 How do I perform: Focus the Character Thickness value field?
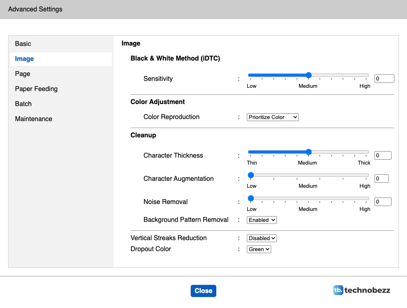tap(383, 156)
